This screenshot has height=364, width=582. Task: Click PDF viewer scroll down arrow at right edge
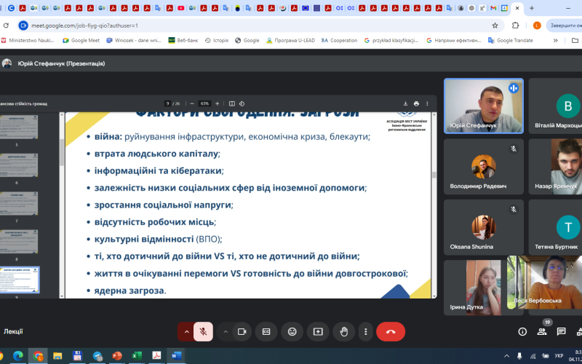click(x=434, y=296)
